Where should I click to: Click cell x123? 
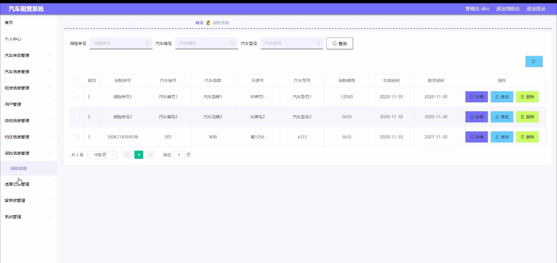click(x=302, y=137)
